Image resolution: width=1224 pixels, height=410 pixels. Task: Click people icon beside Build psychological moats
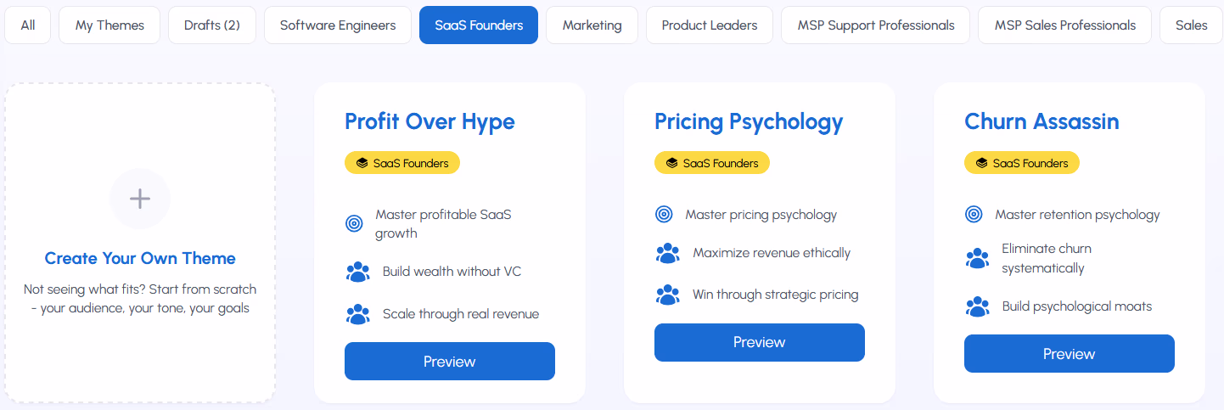978,306
